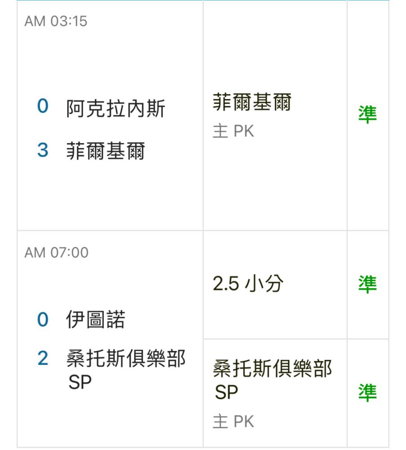Click the SP suffix in the prediction cell

226,392
